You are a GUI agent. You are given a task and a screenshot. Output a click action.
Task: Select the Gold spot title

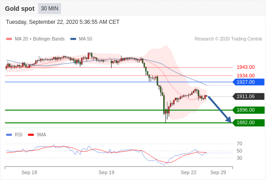coord(20,9)
